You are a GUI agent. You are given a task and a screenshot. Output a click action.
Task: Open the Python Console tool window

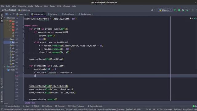95,106
